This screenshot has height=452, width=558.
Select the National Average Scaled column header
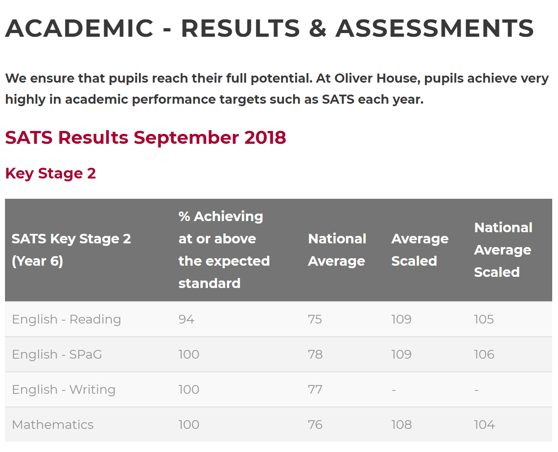click(x=503, y=250)
